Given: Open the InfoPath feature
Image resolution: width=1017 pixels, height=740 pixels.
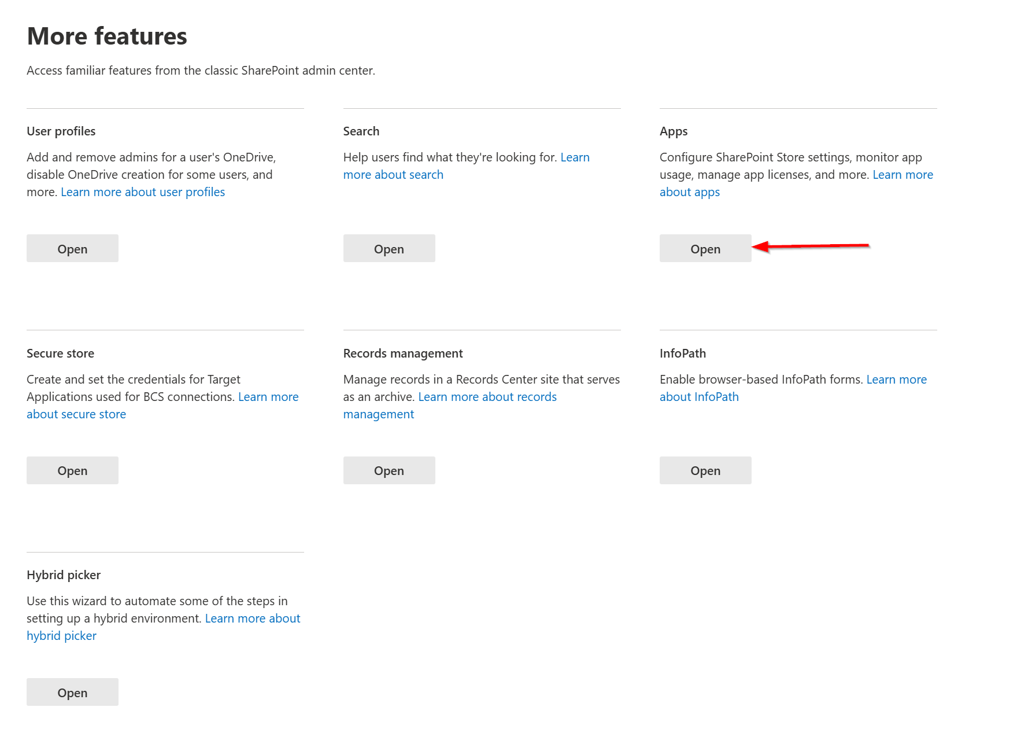Looking at the screenshot, I should [x=705, y=470].
